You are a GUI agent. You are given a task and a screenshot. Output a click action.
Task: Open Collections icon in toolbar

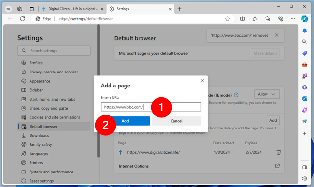(267, 19)
